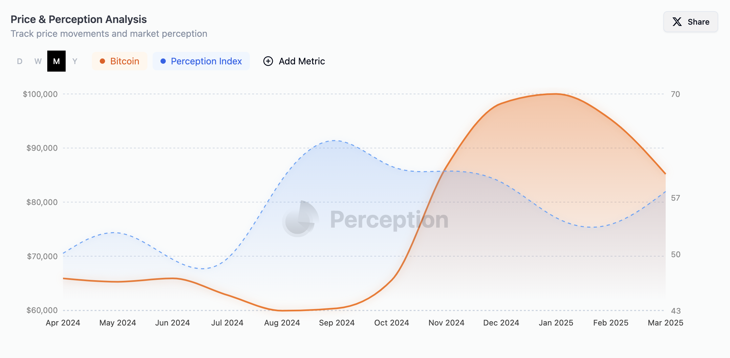Click the orange Bitcoin legend dot
730x358 pixels.
point(102,61)
